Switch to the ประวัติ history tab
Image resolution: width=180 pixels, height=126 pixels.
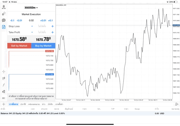tap(23, 104)
